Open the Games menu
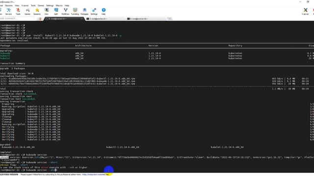 (x=41, y=5)
